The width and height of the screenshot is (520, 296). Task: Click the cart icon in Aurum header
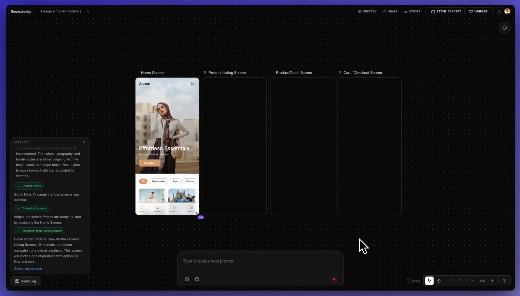[x=192, y=84]
